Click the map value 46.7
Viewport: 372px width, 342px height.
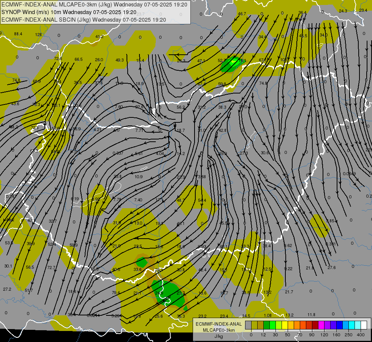point(242,14)
